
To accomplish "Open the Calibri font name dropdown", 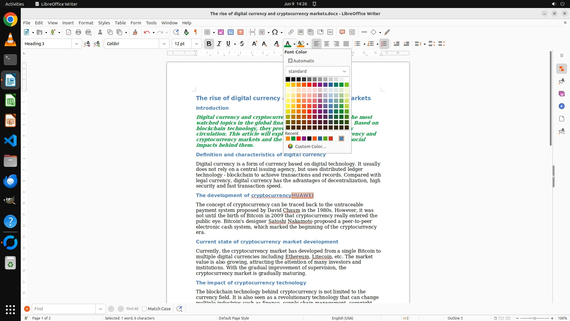I will (164, 44).
